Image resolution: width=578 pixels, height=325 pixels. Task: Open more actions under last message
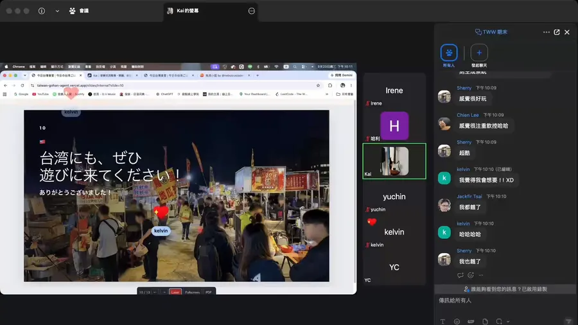(480, 276)
